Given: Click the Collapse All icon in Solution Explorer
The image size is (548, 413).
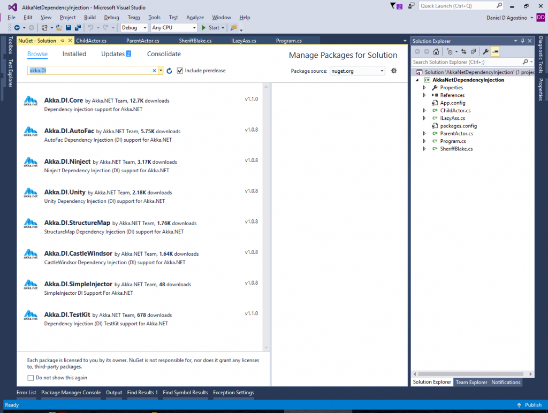Looking at the screenshot, I should (x=473, y=51).
